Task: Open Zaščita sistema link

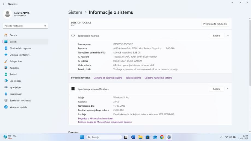Action: coord(133,78)
